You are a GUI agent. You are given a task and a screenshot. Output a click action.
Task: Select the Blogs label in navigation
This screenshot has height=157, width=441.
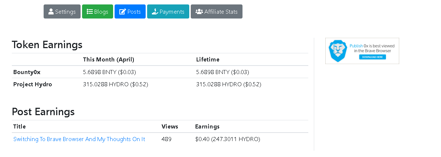coord(101,11)
